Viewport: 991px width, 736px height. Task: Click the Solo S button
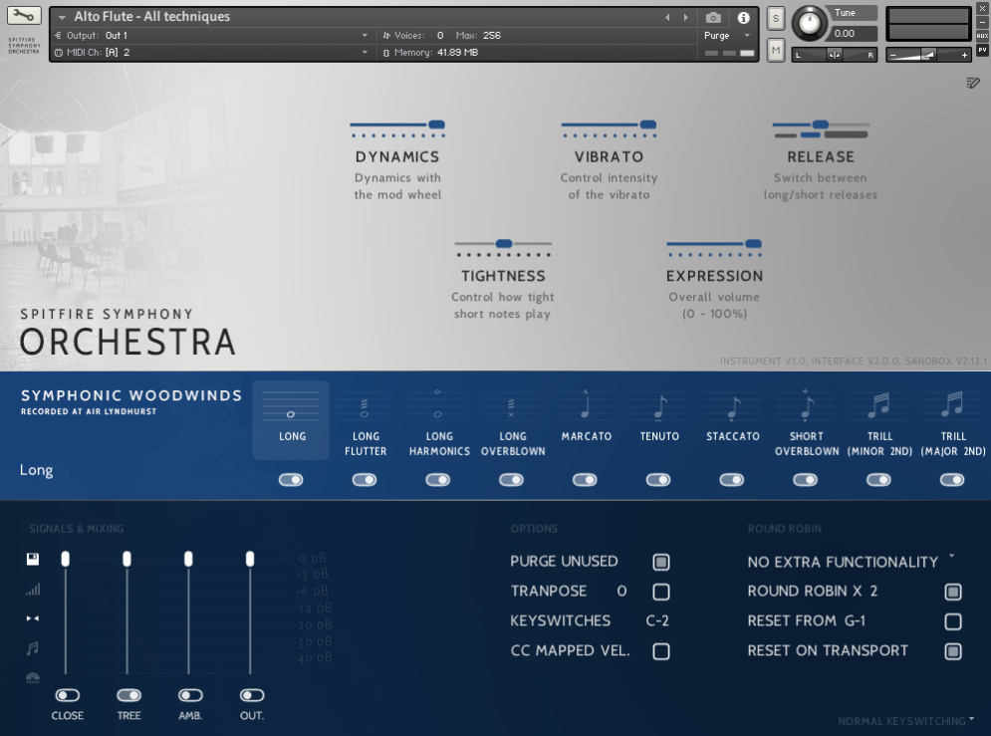(776, 19)
